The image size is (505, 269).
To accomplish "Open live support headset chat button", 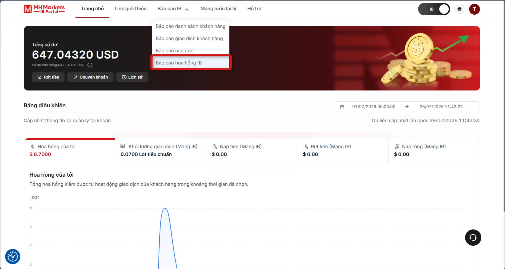I will point(473,238).
